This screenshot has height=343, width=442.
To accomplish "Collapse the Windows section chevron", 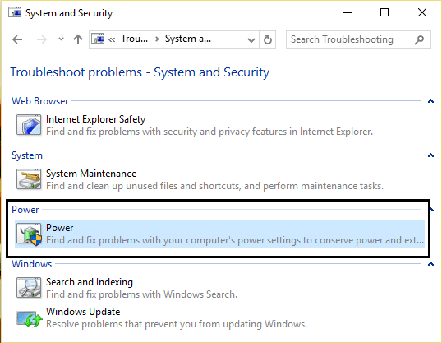I will point(430,264).
